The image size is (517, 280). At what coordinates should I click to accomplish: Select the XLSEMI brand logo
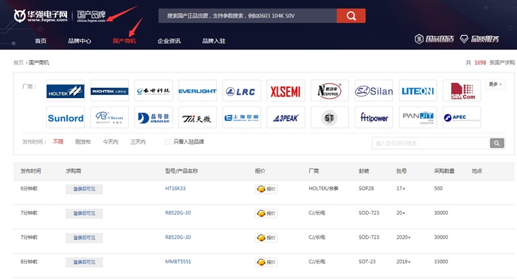point(286,90)
